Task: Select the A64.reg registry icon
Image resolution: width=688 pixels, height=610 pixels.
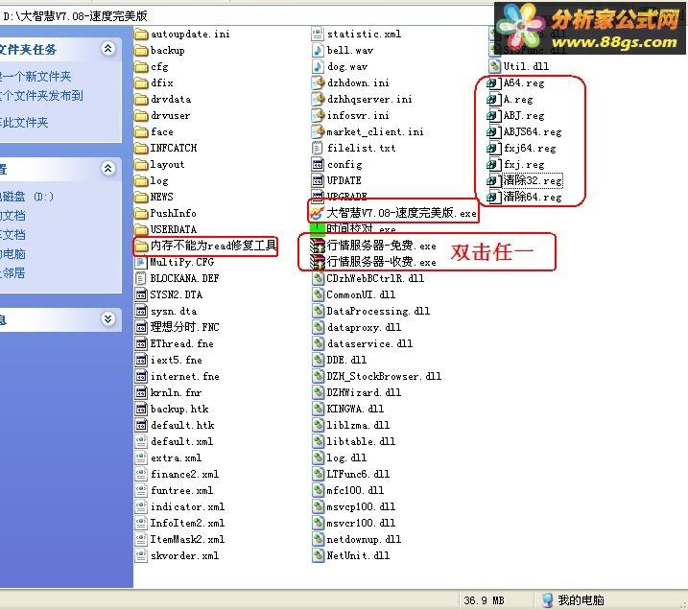Action: tap(493, 82)
